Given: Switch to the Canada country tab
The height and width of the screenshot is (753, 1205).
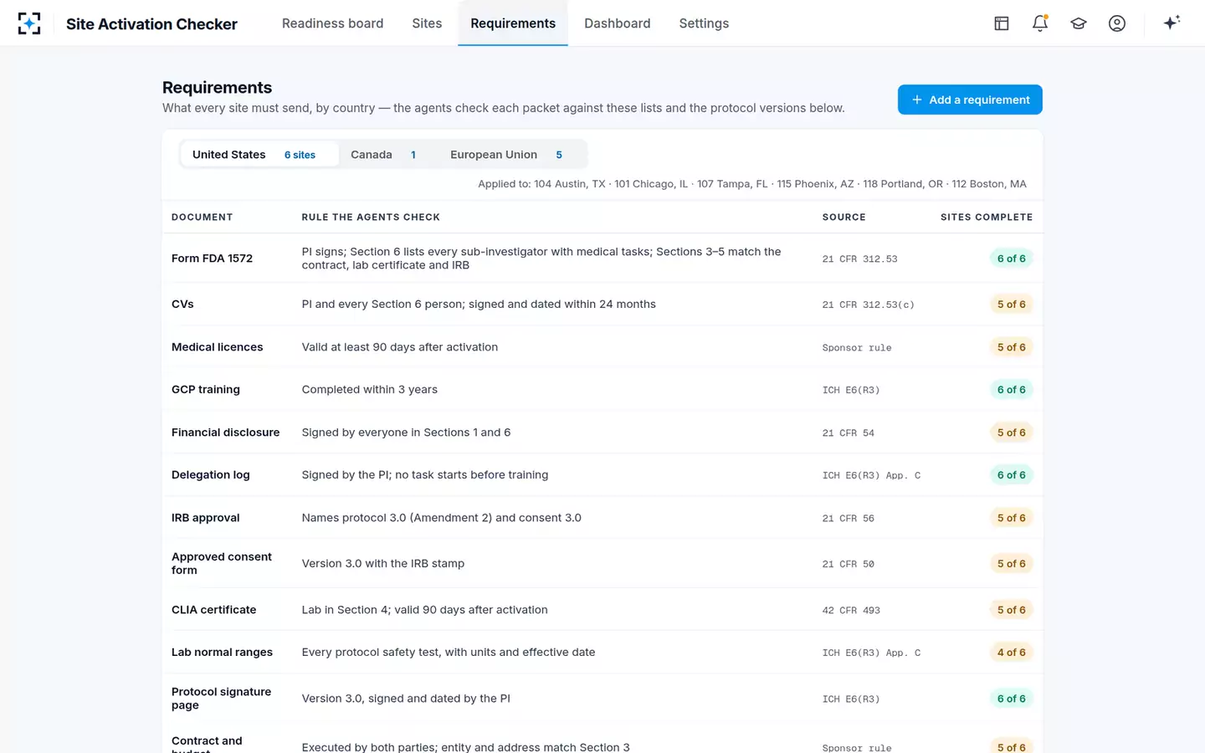Looking at the screenshot, I should (x=383, y=155).
